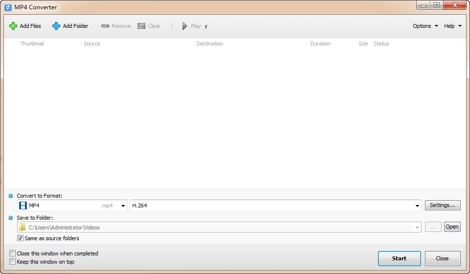Click the blue bullet beside Save to Folder
This screenshot has height=274, width=470.
[11, 218]
